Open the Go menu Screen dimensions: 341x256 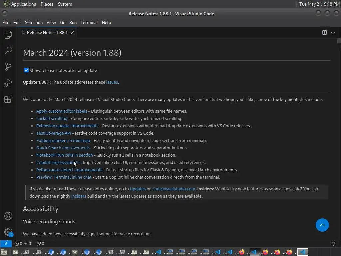coord(63,22)
